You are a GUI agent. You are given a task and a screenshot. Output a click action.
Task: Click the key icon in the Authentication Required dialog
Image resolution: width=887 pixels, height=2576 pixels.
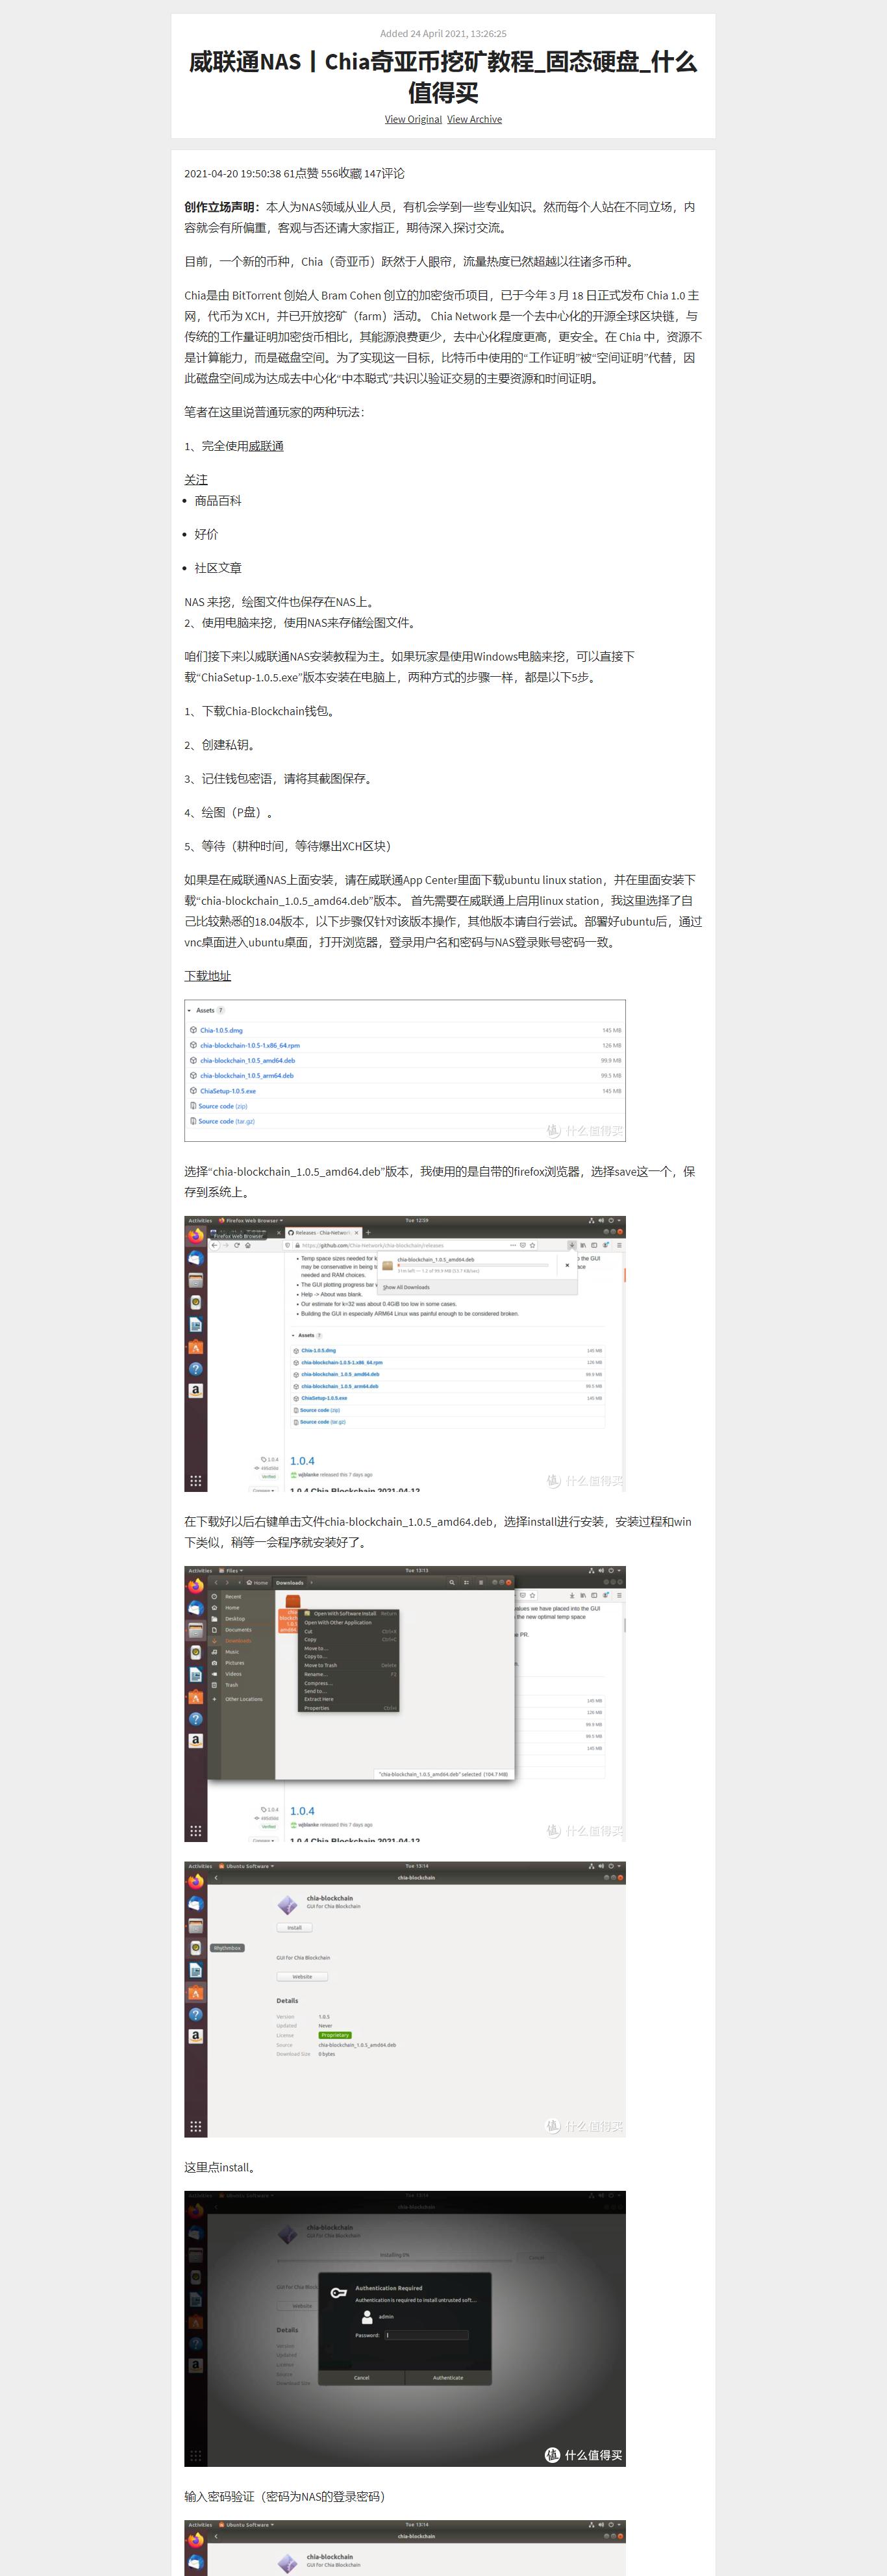click(338, 2292)
